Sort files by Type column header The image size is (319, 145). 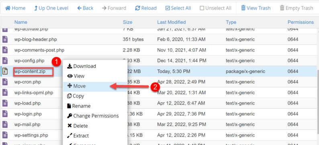pyautogui.click(x=231, y=22)
